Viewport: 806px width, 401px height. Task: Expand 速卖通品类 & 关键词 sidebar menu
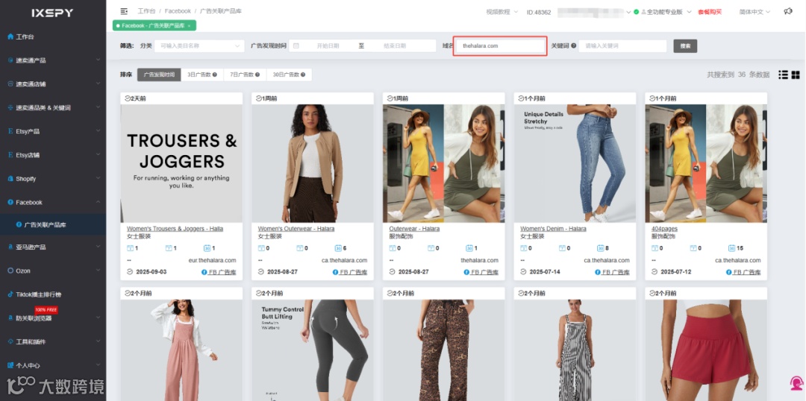coord(53,108)
